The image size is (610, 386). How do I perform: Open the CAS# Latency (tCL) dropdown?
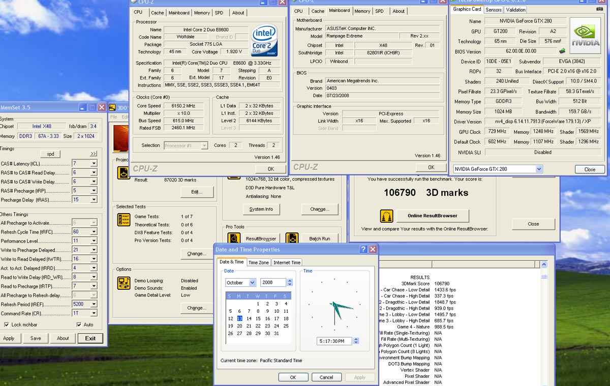[94, 163]
